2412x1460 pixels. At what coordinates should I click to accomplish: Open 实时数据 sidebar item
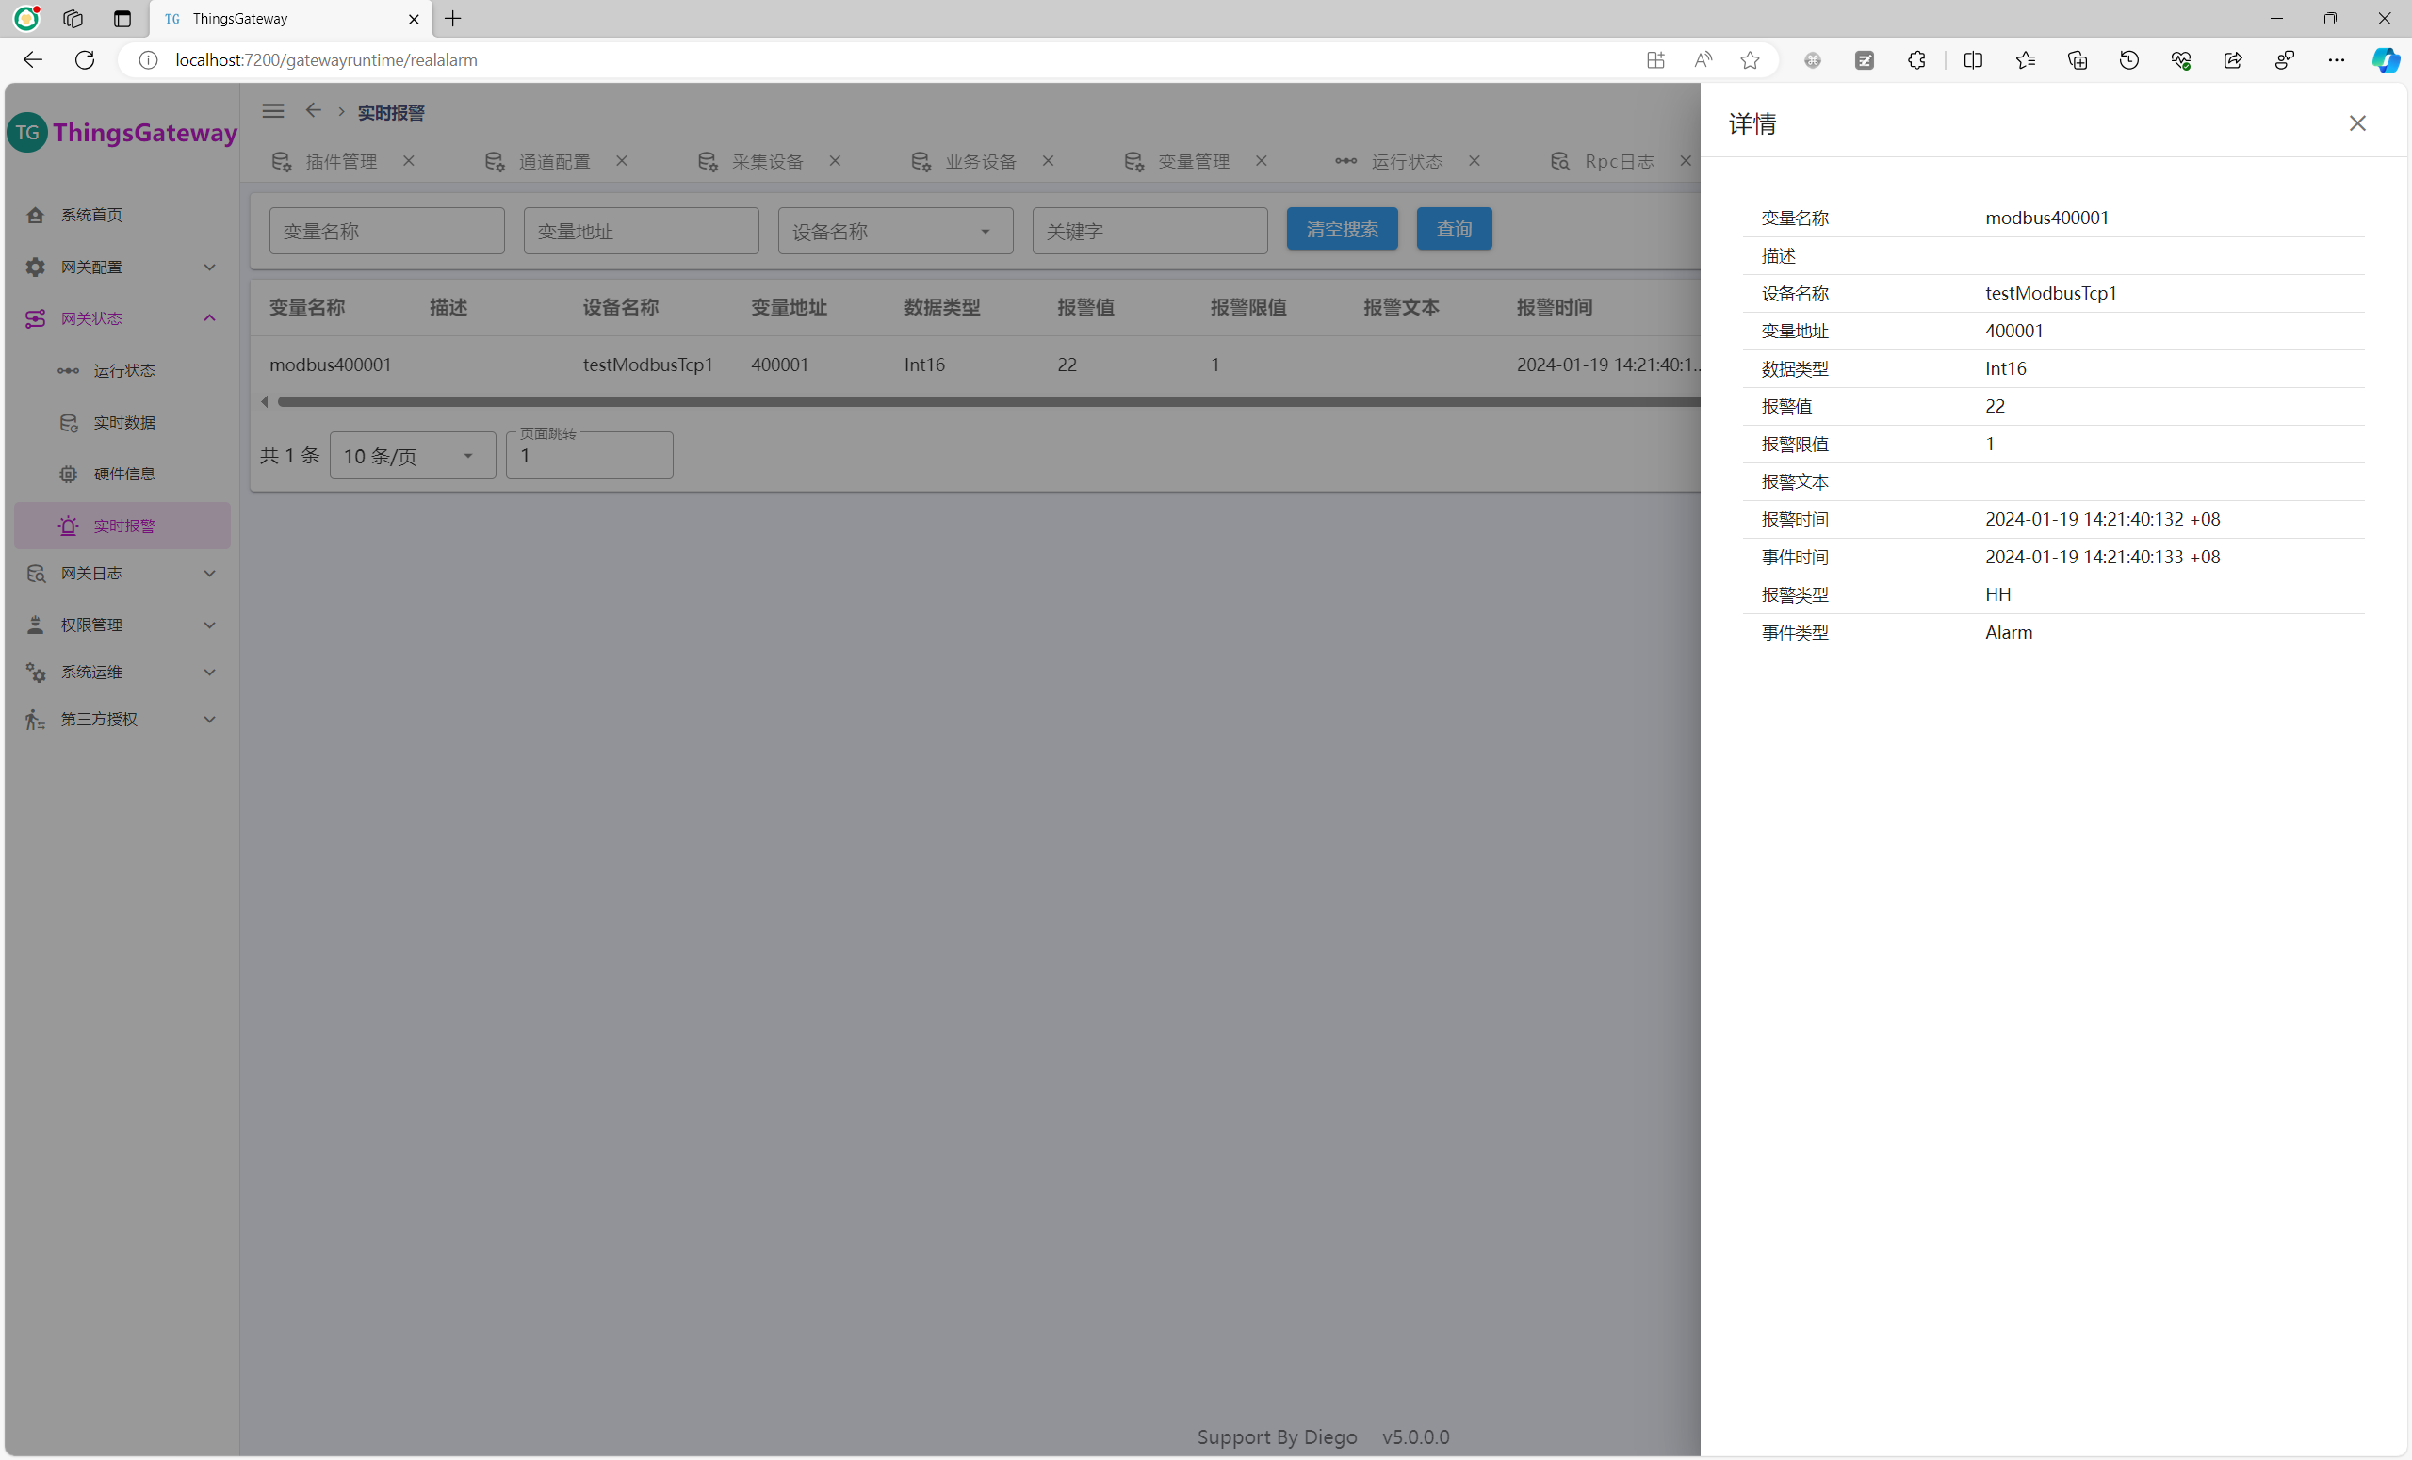123,423
